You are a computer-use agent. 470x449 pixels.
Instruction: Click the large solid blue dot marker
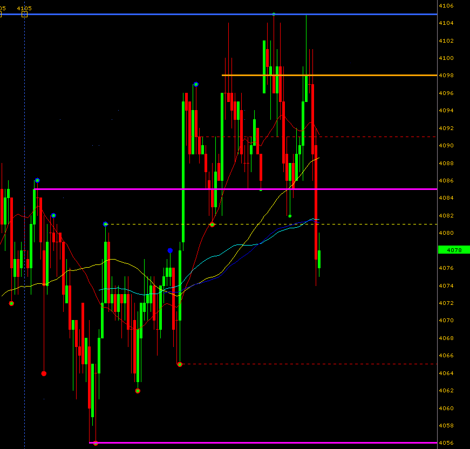pos(170,250)
